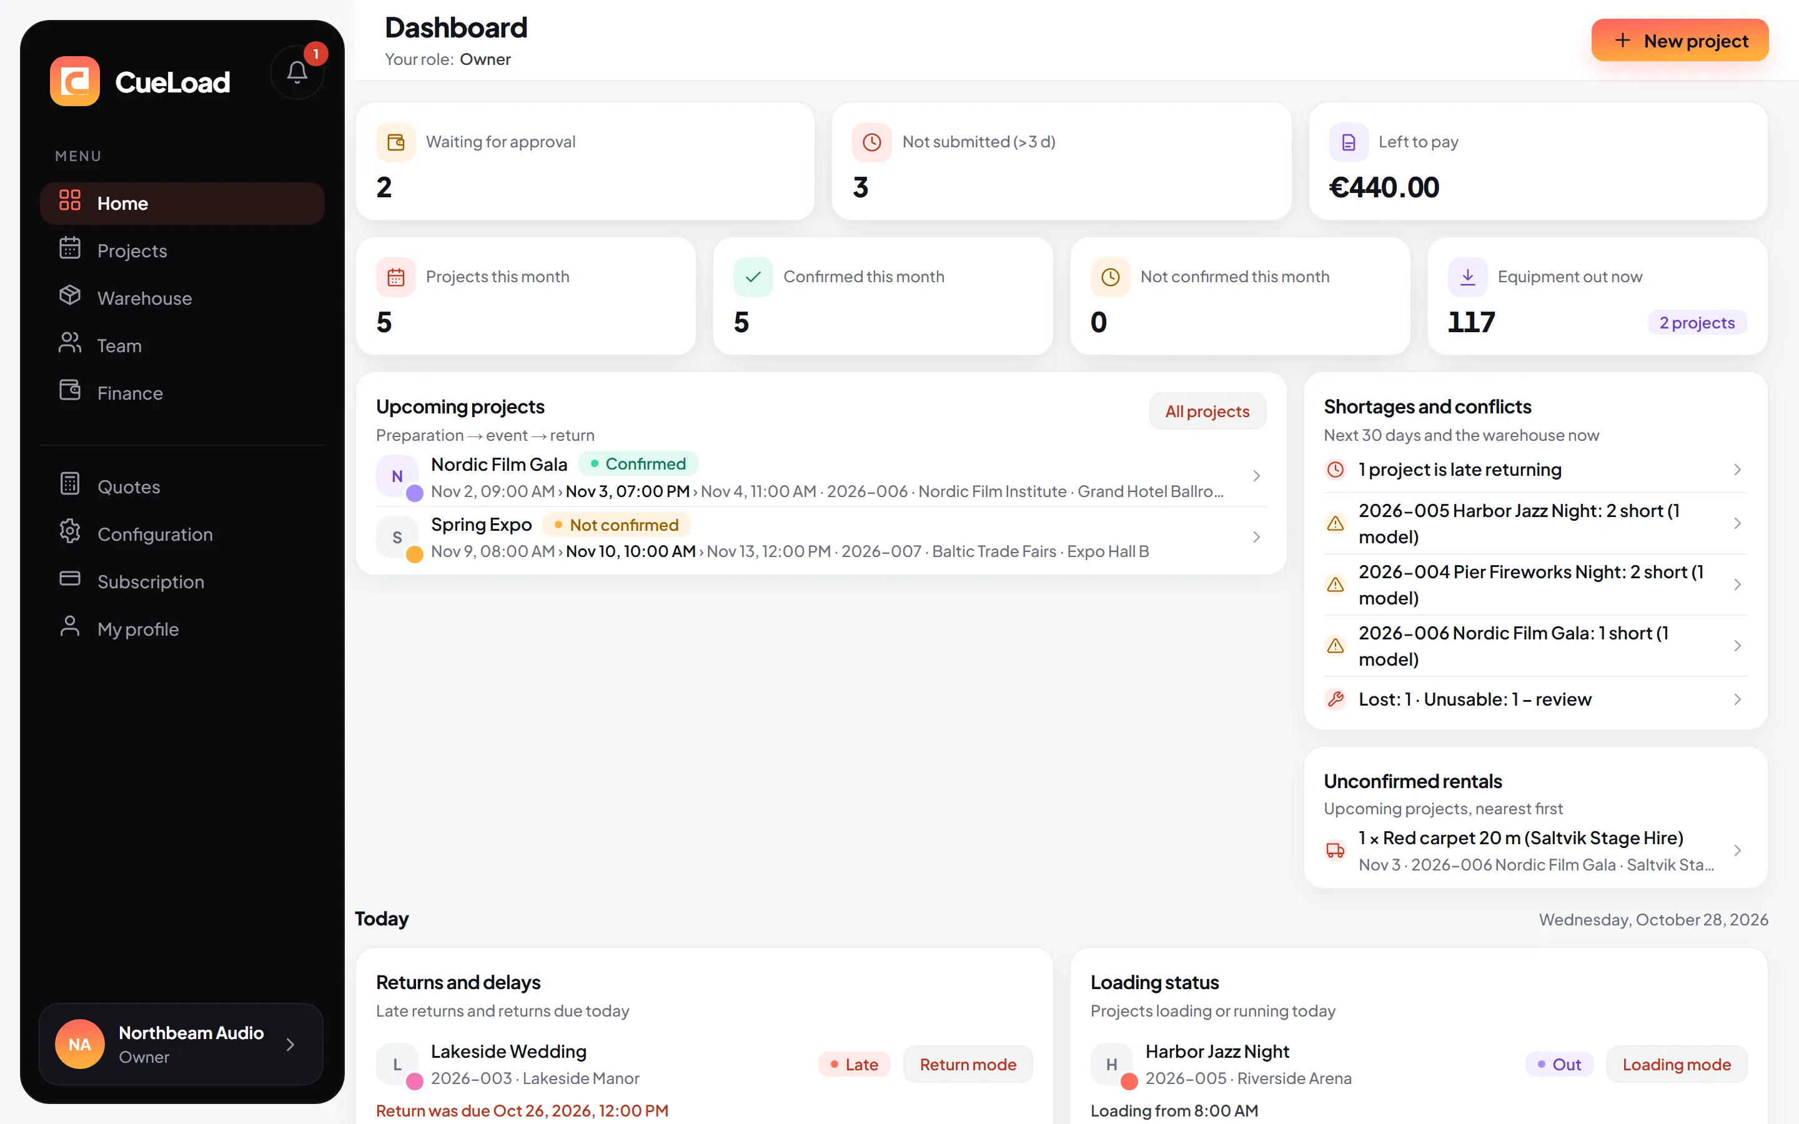This screenshot has width=1799, height=1124.
Task: Click the Lost and Unusable wrench icon
Action: 1336,699
